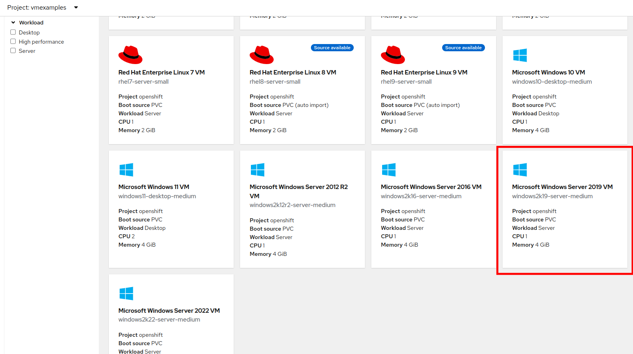Viewport: 633px width, 354px height.
Task: Click Memory 2 GiB on RHEL 7 card
Action: click(137, 131)
